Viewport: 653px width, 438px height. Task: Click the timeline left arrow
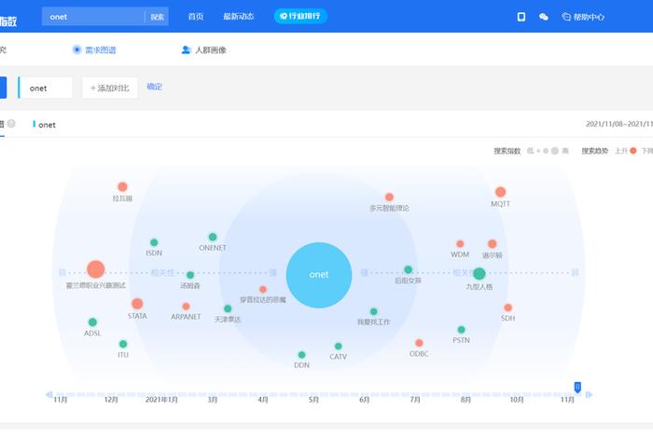tap(49, 394)
